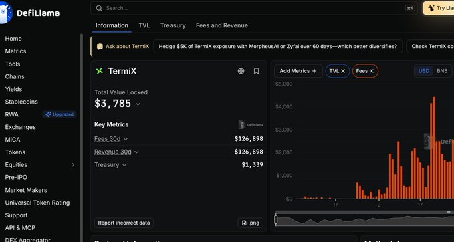Click the DefiLlama llama logo icon
This screenshot has width=454, height=242.
(x=6, y=13)
